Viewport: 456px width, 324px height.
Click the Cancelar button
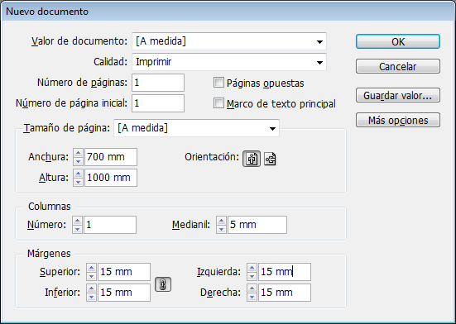click(398, 66)
